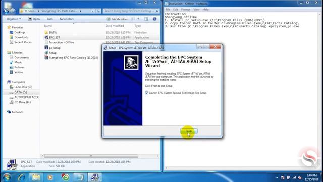Open Recent Places in Favorites
Viewport: 323px width, 182px height.
coord(23,42)
